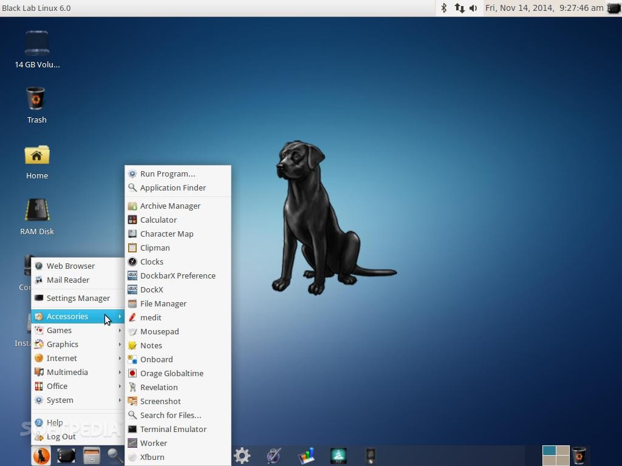This screenshot has height=466, width=622.
Task: Launch terminal from the bottom panel
Action: point(66,455)
